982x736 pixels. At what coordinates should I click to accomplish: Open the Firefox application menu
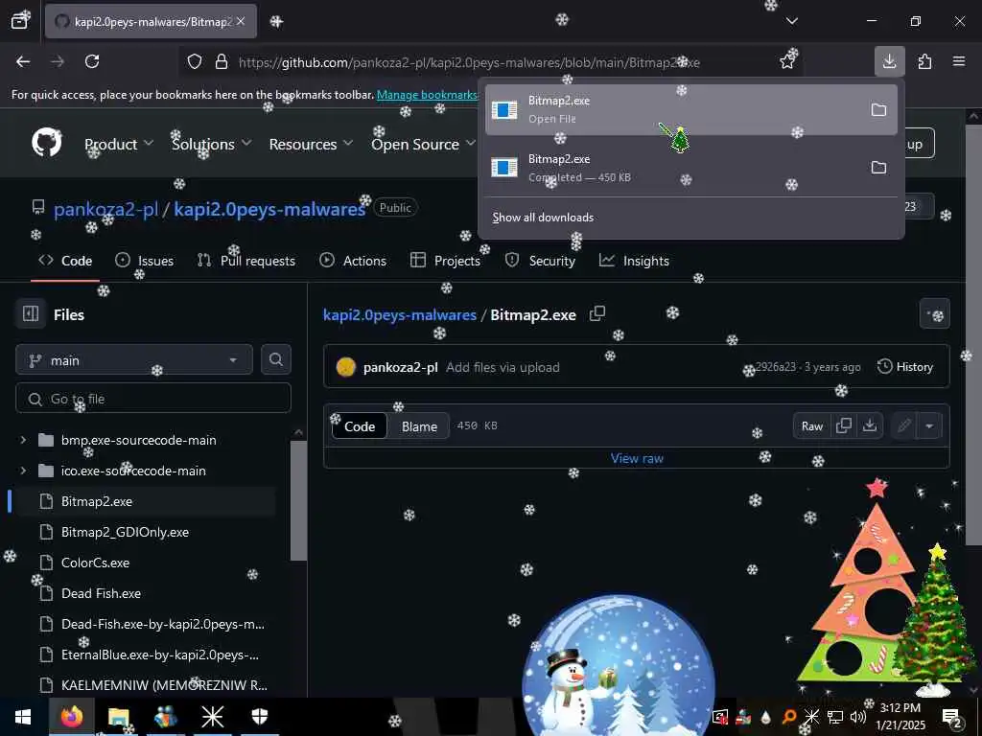pos(959,61)
